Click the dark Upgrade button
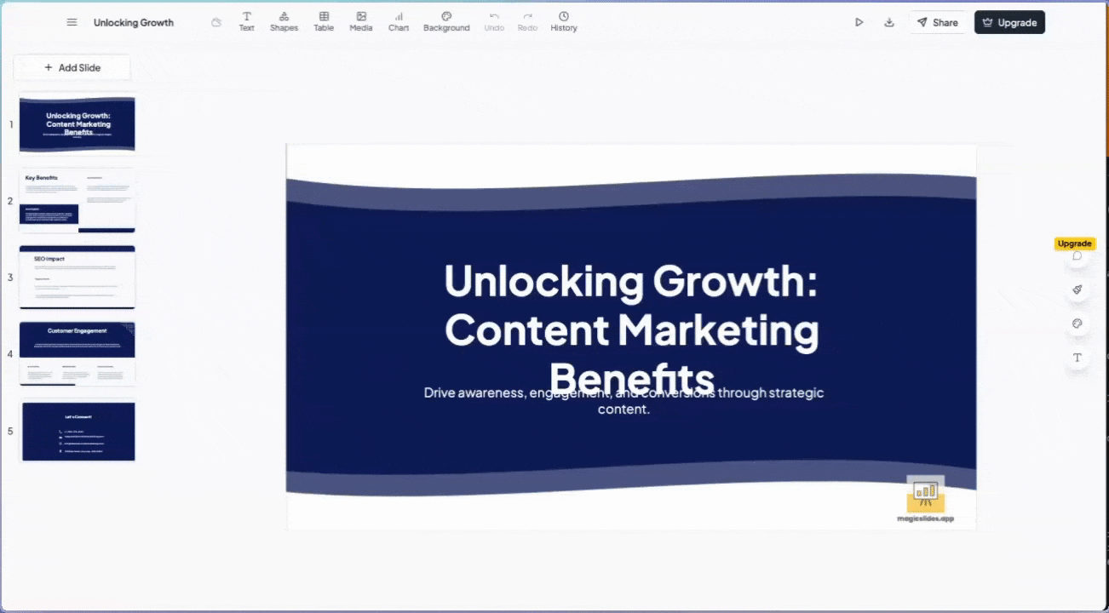The width and height of the screenshot is (1109, 613). (x=1009, y=22)
